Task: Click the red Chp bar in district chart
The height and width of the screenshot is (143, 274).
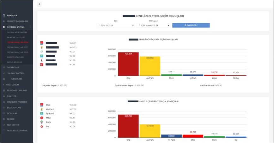Action: coord(128,126)
